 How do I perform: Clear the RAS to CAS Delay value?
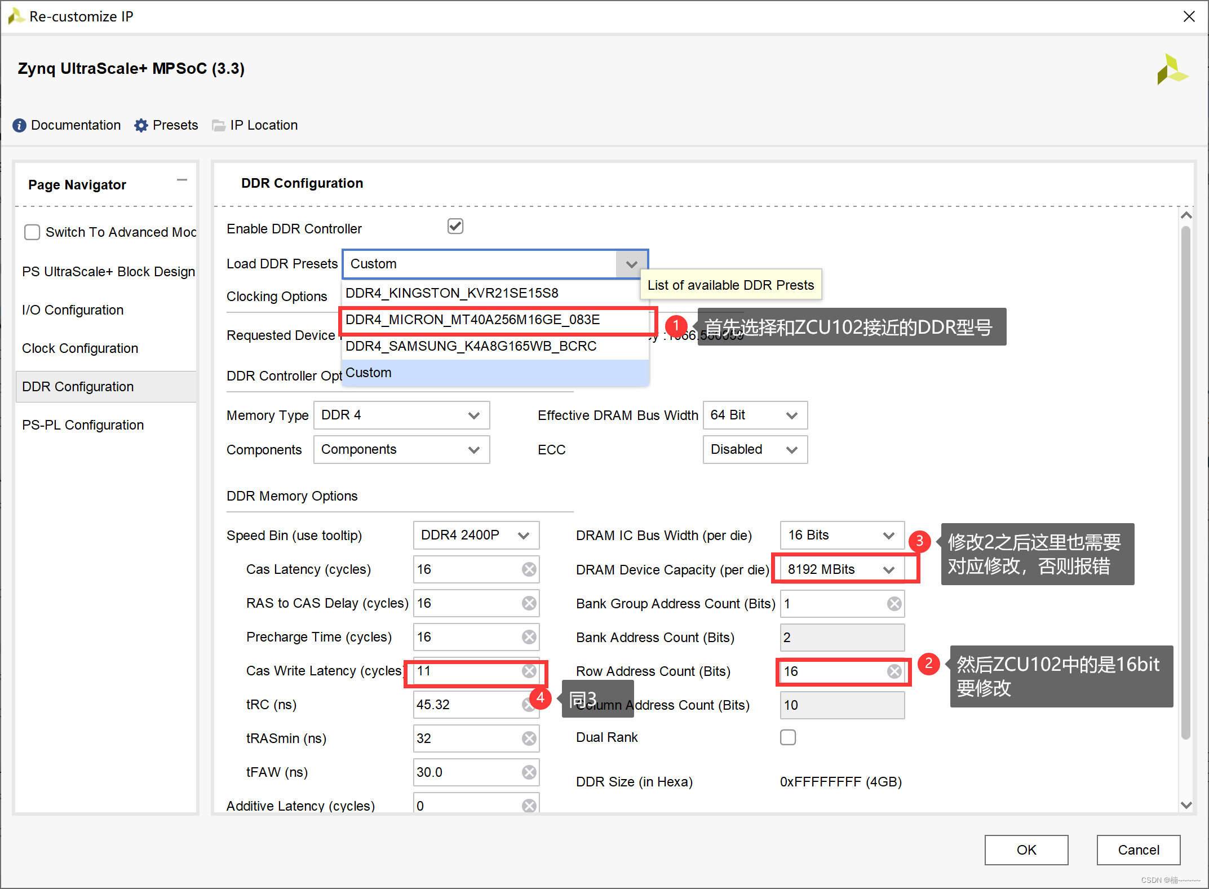pos(529,603)
